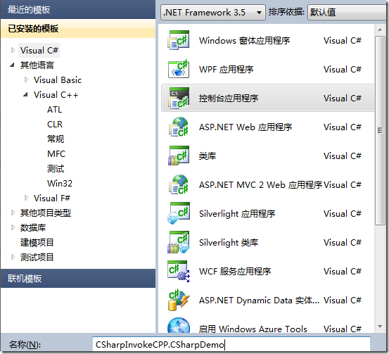Select the MFC category under Visual C++
This screenshot has width=389, height=354.
tap(56, 154)
